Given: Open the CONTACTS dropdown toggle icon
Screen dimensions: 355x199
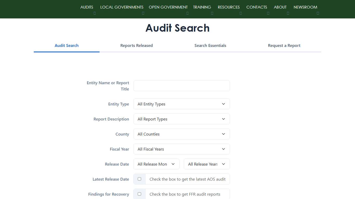Looking at the screenshot, I should tap(268, 13).
